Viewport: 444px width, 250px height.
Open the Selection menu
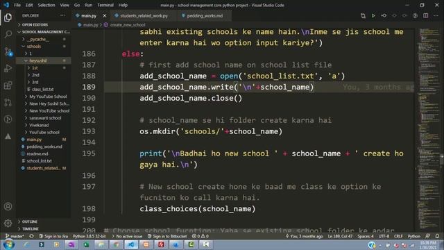point(46,5)
